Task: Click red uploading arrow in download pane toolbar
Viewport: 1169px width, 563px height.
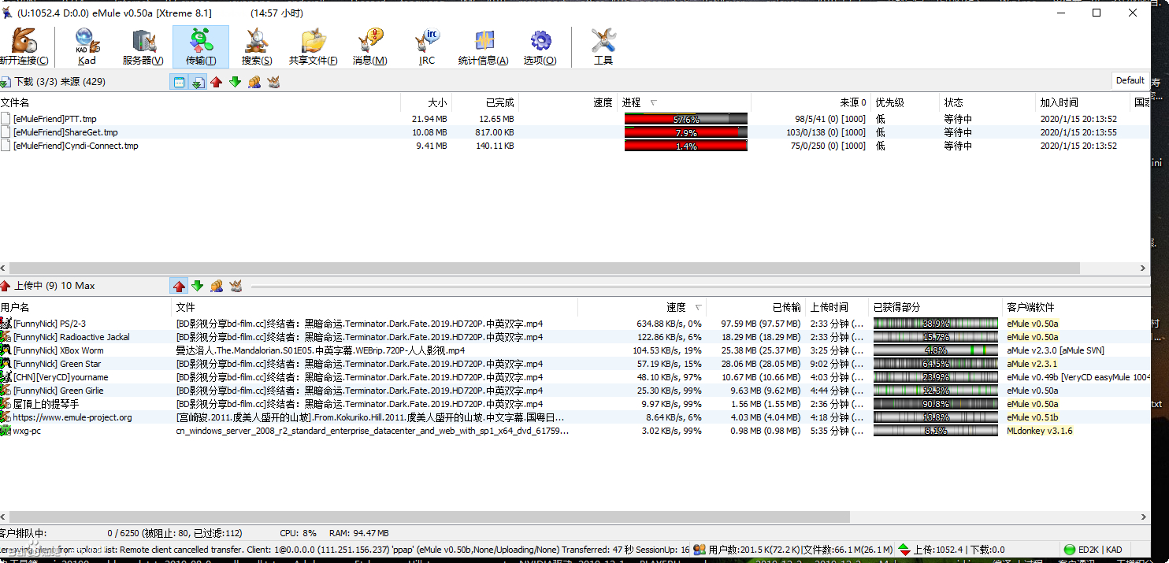Action: pos(217,82)
